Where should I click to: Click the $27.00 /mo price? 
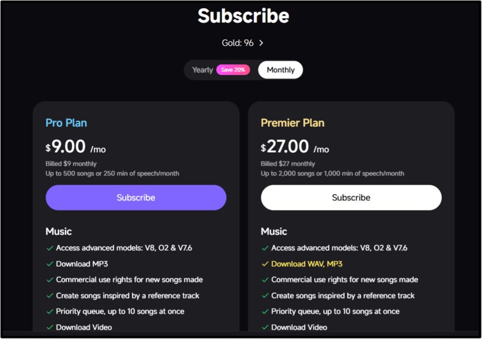295,147
